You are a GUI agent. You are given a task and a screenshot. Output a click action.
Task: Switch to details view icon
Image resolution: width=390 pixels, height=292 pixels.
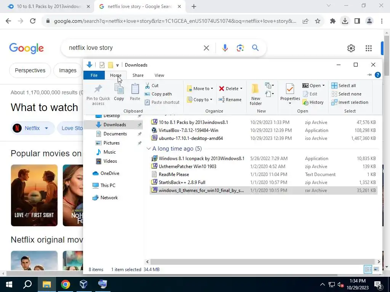tap(368, 270)
